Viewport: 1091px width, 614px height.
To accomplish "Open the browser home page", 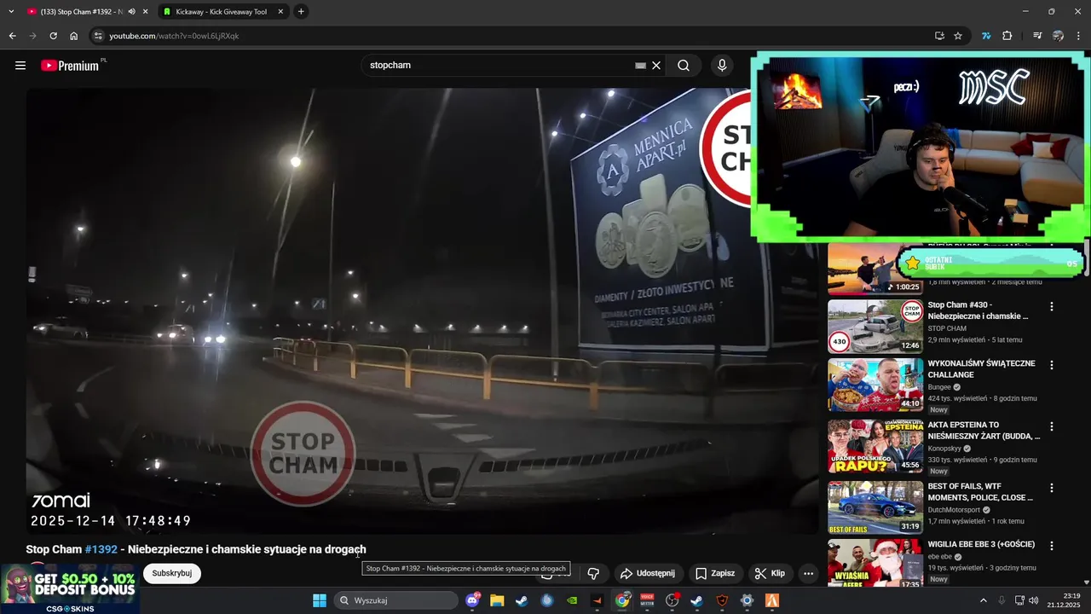I will pos(73,36).
